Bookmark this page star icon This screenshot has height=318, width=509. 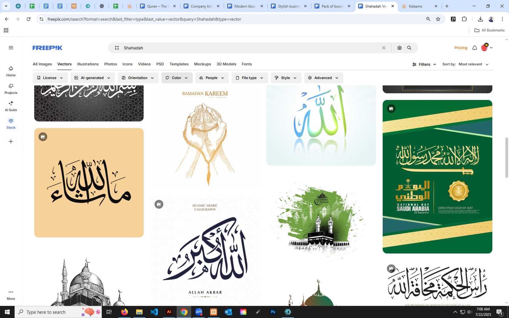438,19
